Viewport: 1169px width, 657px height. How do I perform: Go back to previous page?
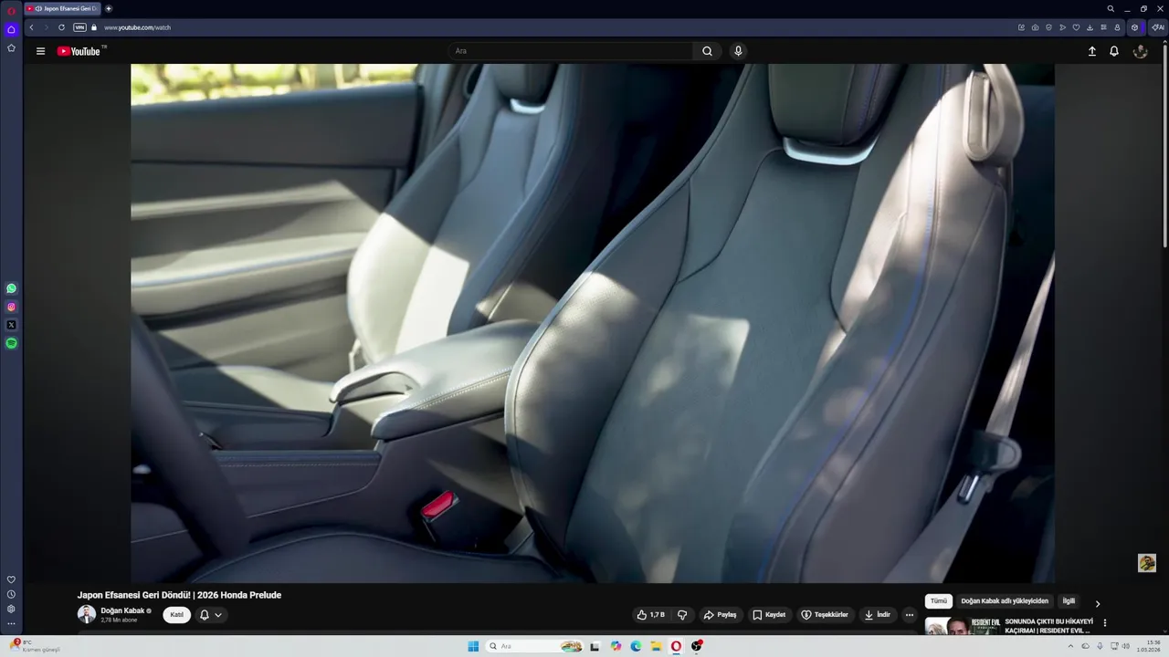coord(31,27)
